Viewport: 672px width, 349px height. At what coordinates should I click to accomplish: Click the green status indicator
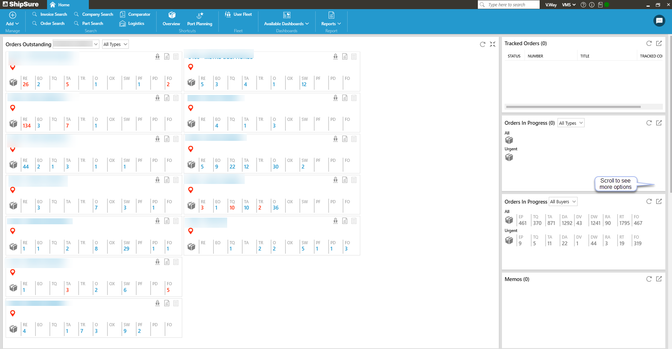click(607, 5)
